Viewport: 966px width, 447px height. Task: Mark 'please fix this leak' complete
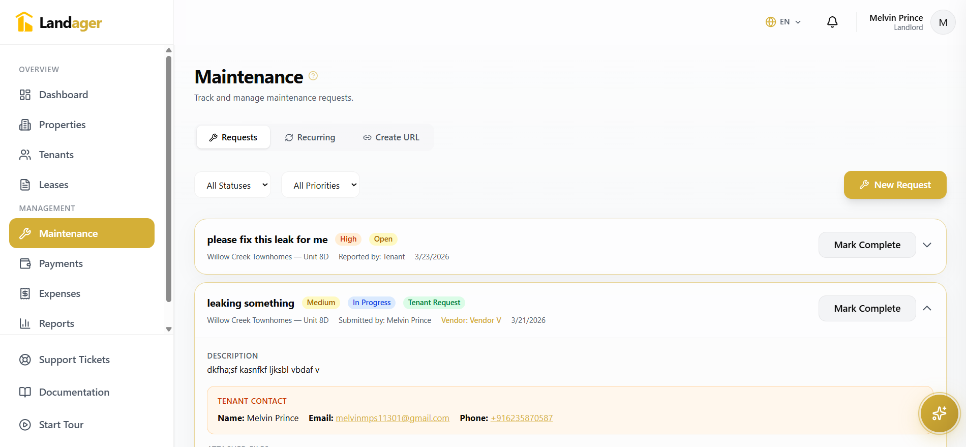(867, 245)
